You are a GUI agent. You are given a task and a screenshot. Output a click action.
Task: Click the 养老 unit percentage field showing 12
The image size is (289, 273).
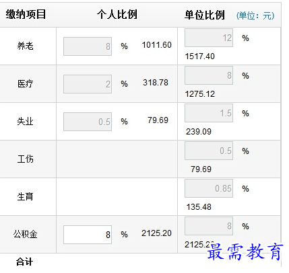209,38
